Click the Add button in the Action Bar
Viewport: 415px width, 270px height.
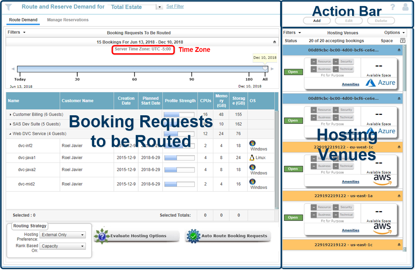tap(317, 21)
